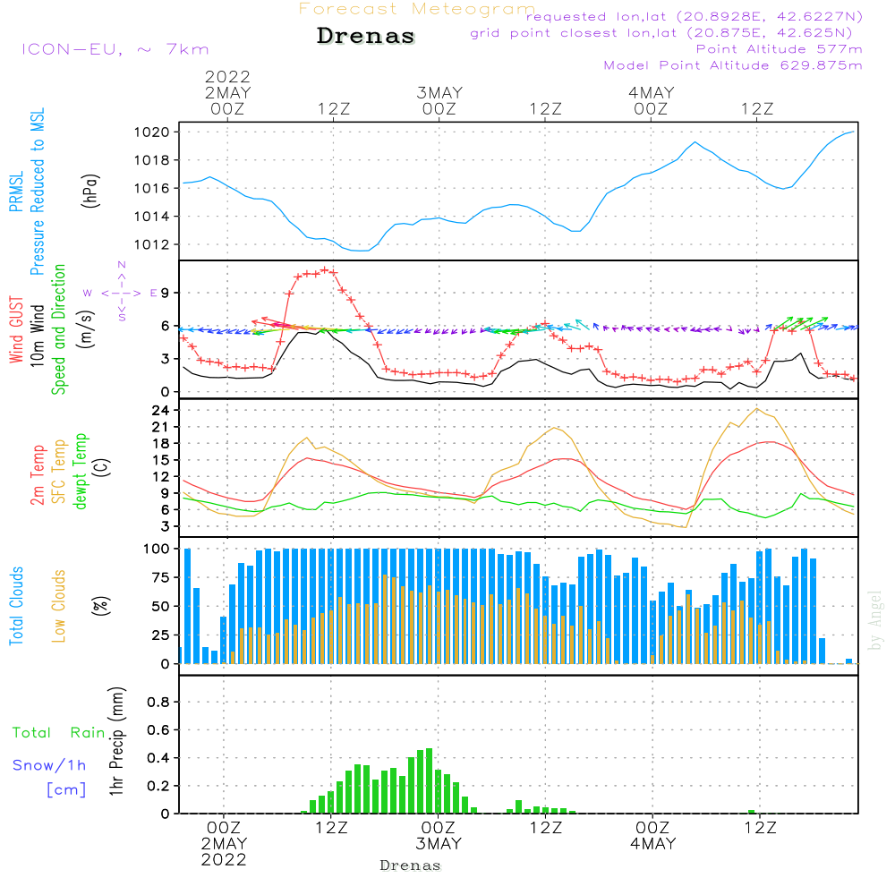The width and height of the screenshot is (895, 895).
Task: Click the 'Snow/1h' blue label
Action: click(49, 765)
